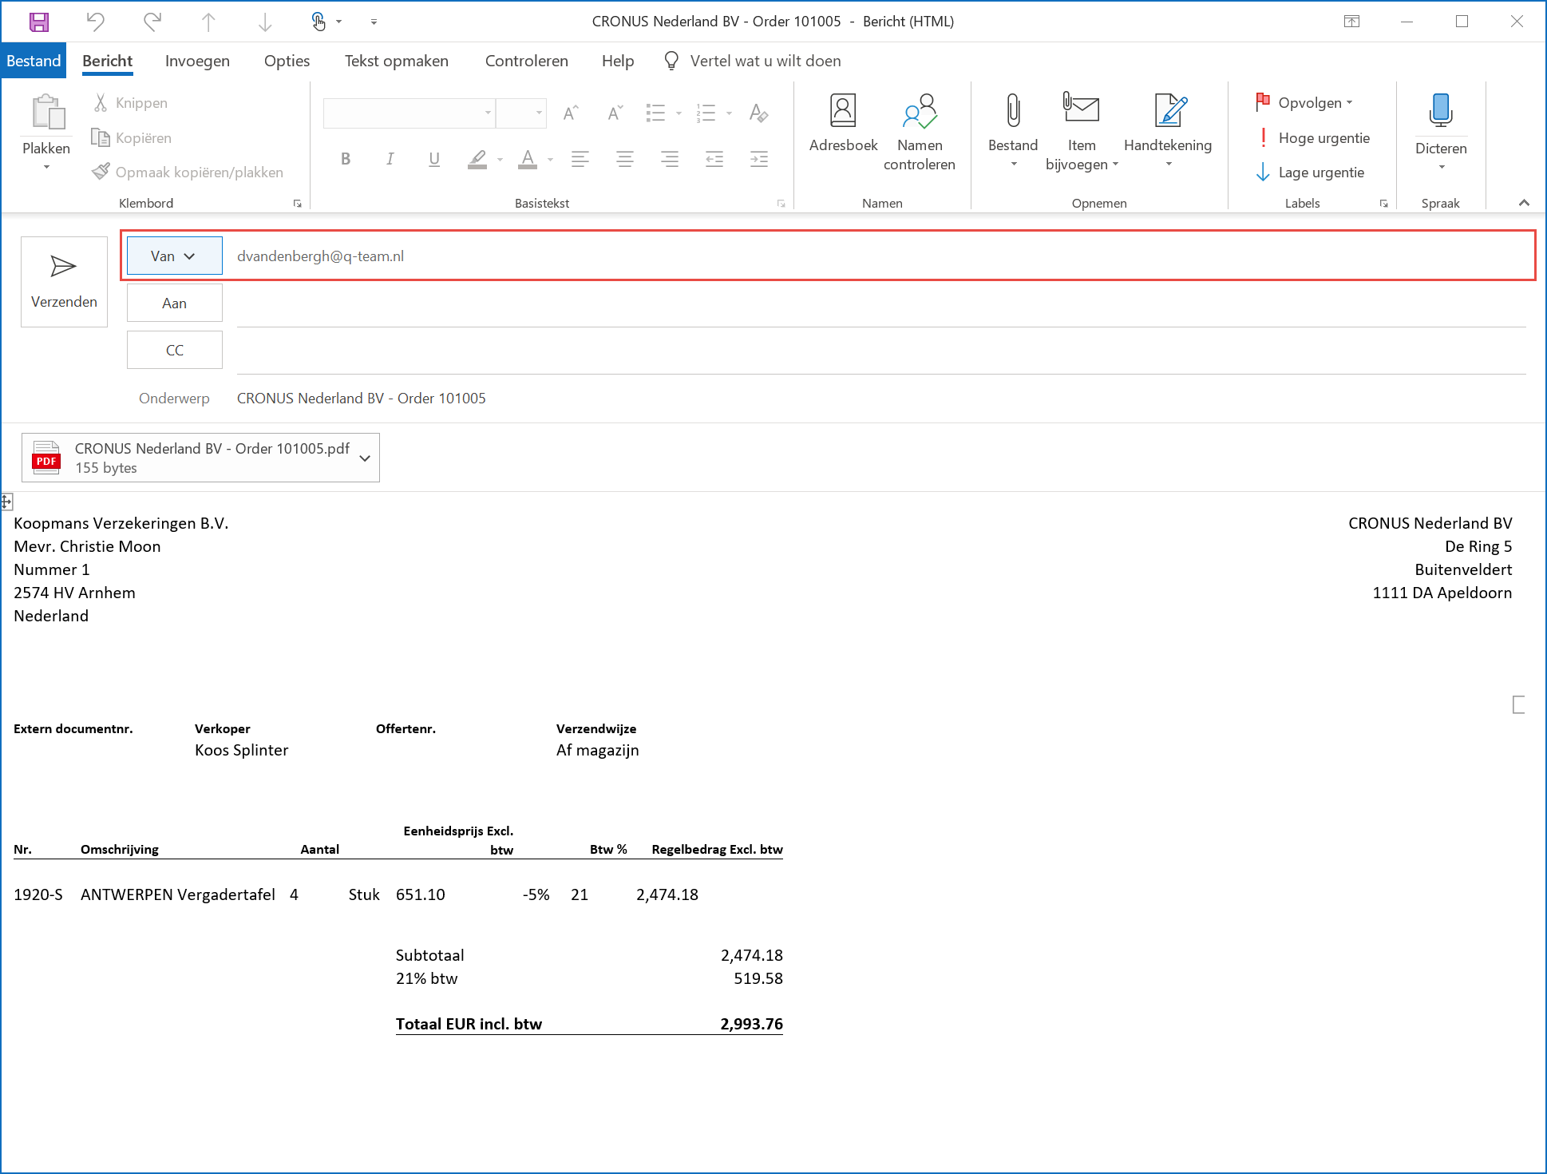Screen dimensions: 1547x1174
Task: Clear all formatting icon
Action: (758, 113)
